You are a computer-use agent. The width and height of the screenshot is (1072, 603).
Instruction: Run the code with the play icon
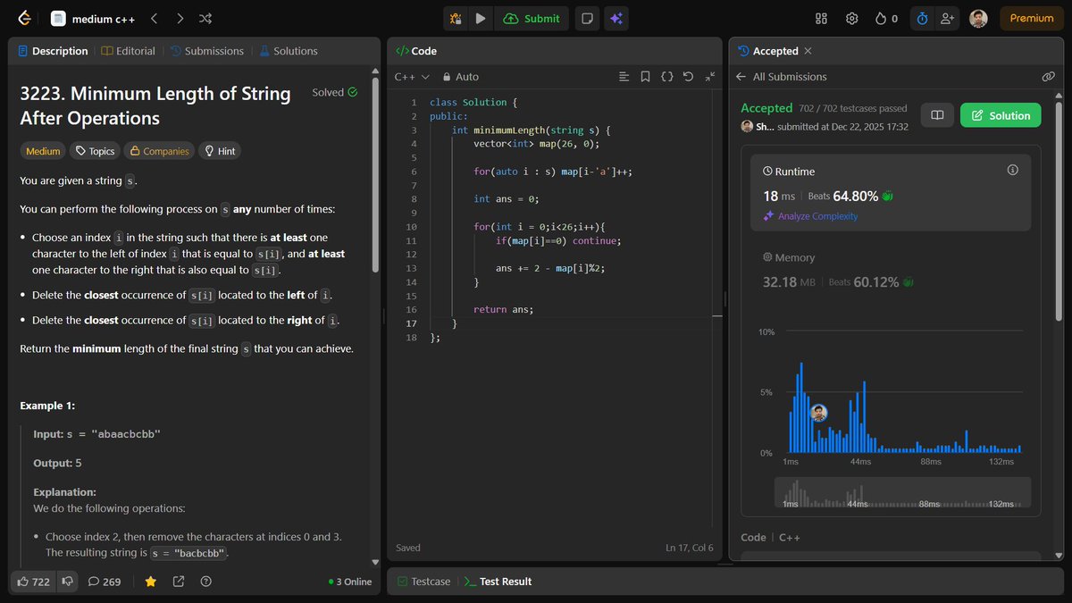[482, 18]
